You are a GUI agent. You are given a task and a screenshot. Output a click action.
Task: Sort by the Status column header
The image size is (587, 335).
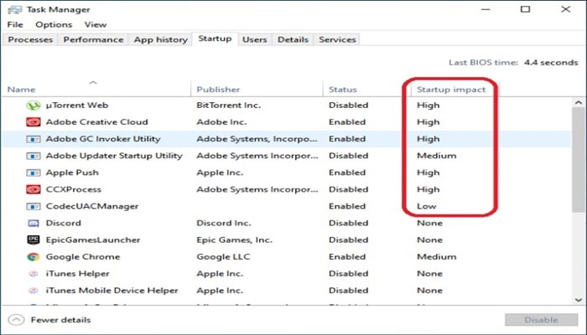point(343,90)
